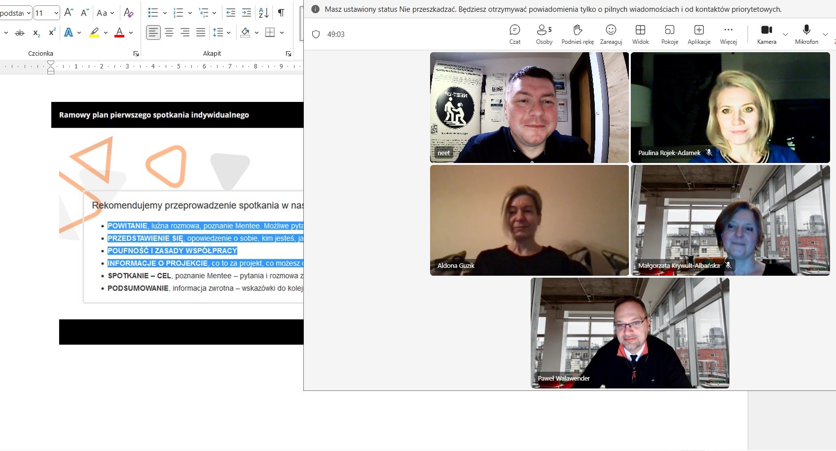Click Podnieś rękę to raise hand
The height and width of the screenshot is (451, 836).
coord(578,34)
